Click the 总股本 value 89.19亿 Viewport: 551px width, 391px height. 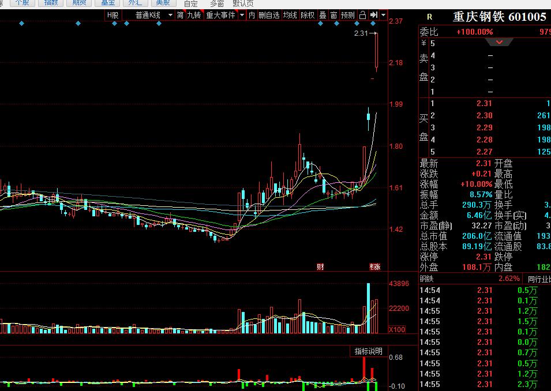point(477,246)
